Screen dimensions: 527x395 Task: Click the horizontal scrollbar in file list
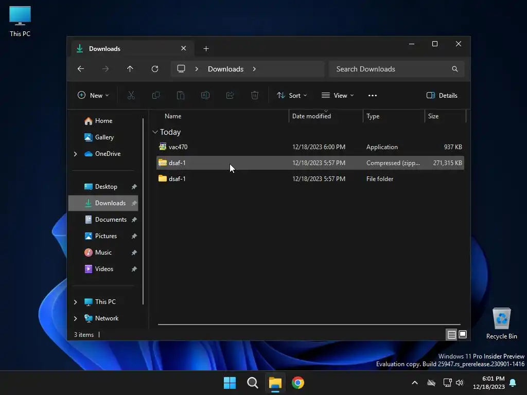(x=309, y=325)
